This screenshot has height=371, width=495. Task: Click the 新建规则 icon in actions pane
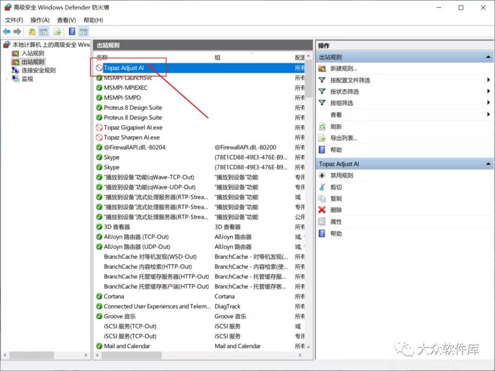[x=322, y=69]
